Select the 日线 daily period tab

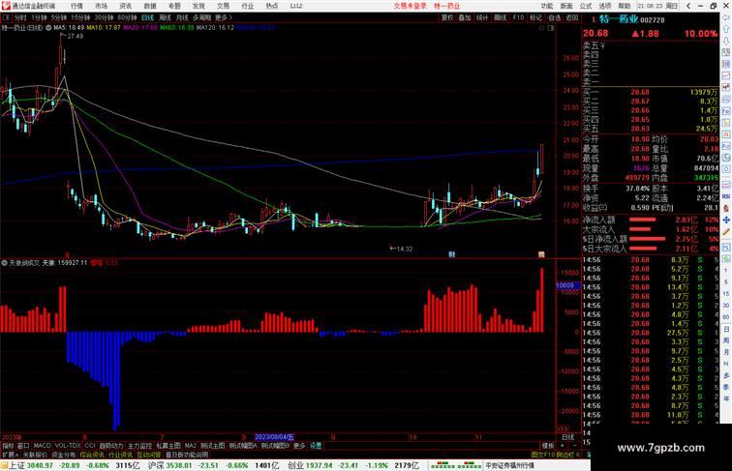(147, 17)
